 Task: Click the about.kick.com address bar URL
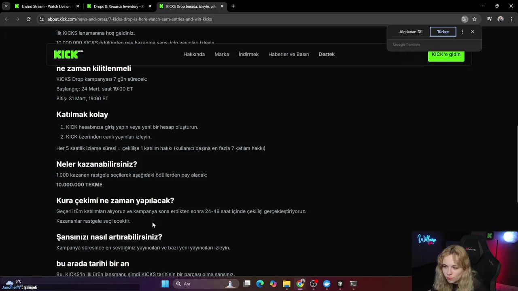[129, 19]
